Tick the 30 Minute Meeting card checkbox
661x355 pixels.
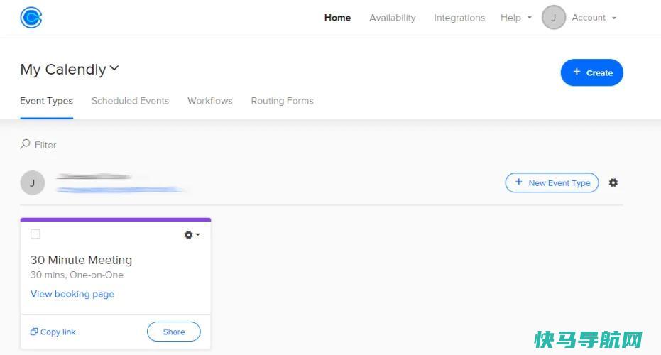click(x=35, y=234)
